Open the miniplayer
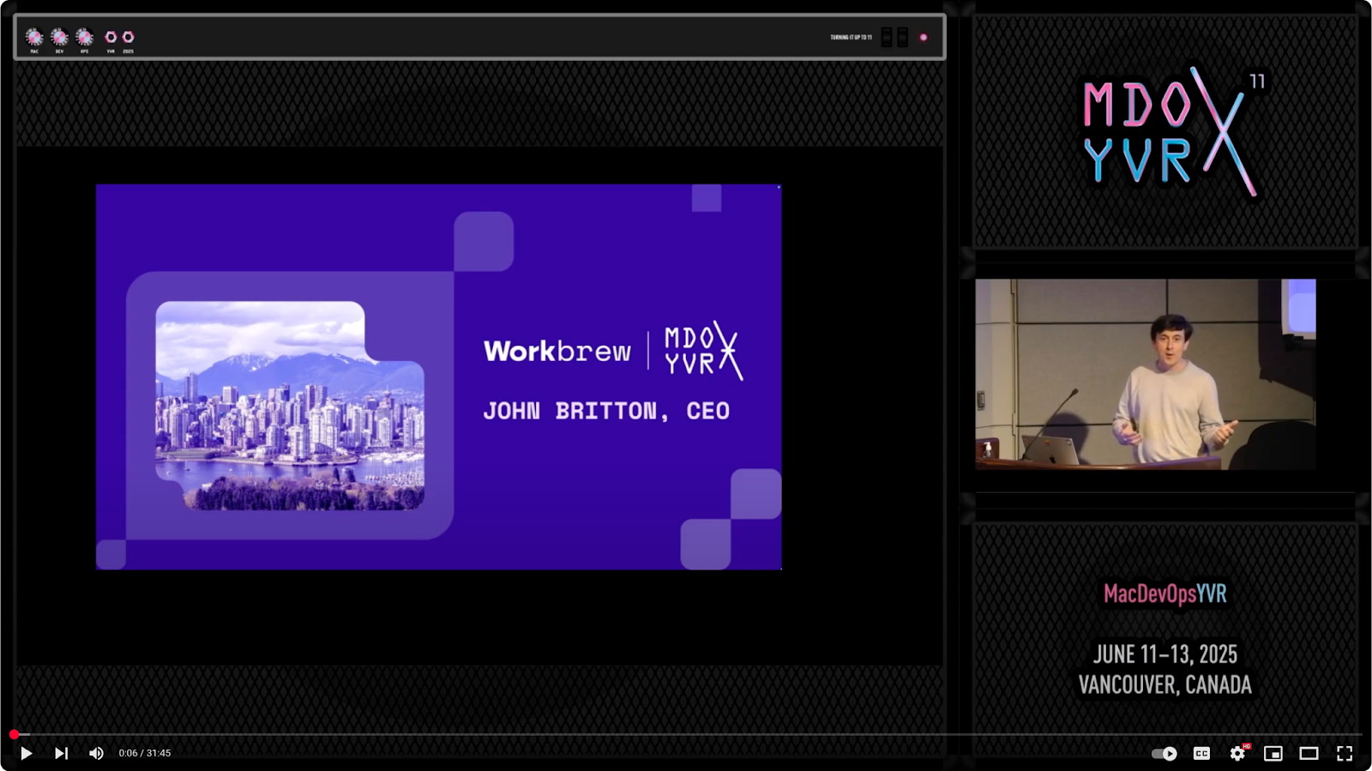 (x=1273, y=753)
